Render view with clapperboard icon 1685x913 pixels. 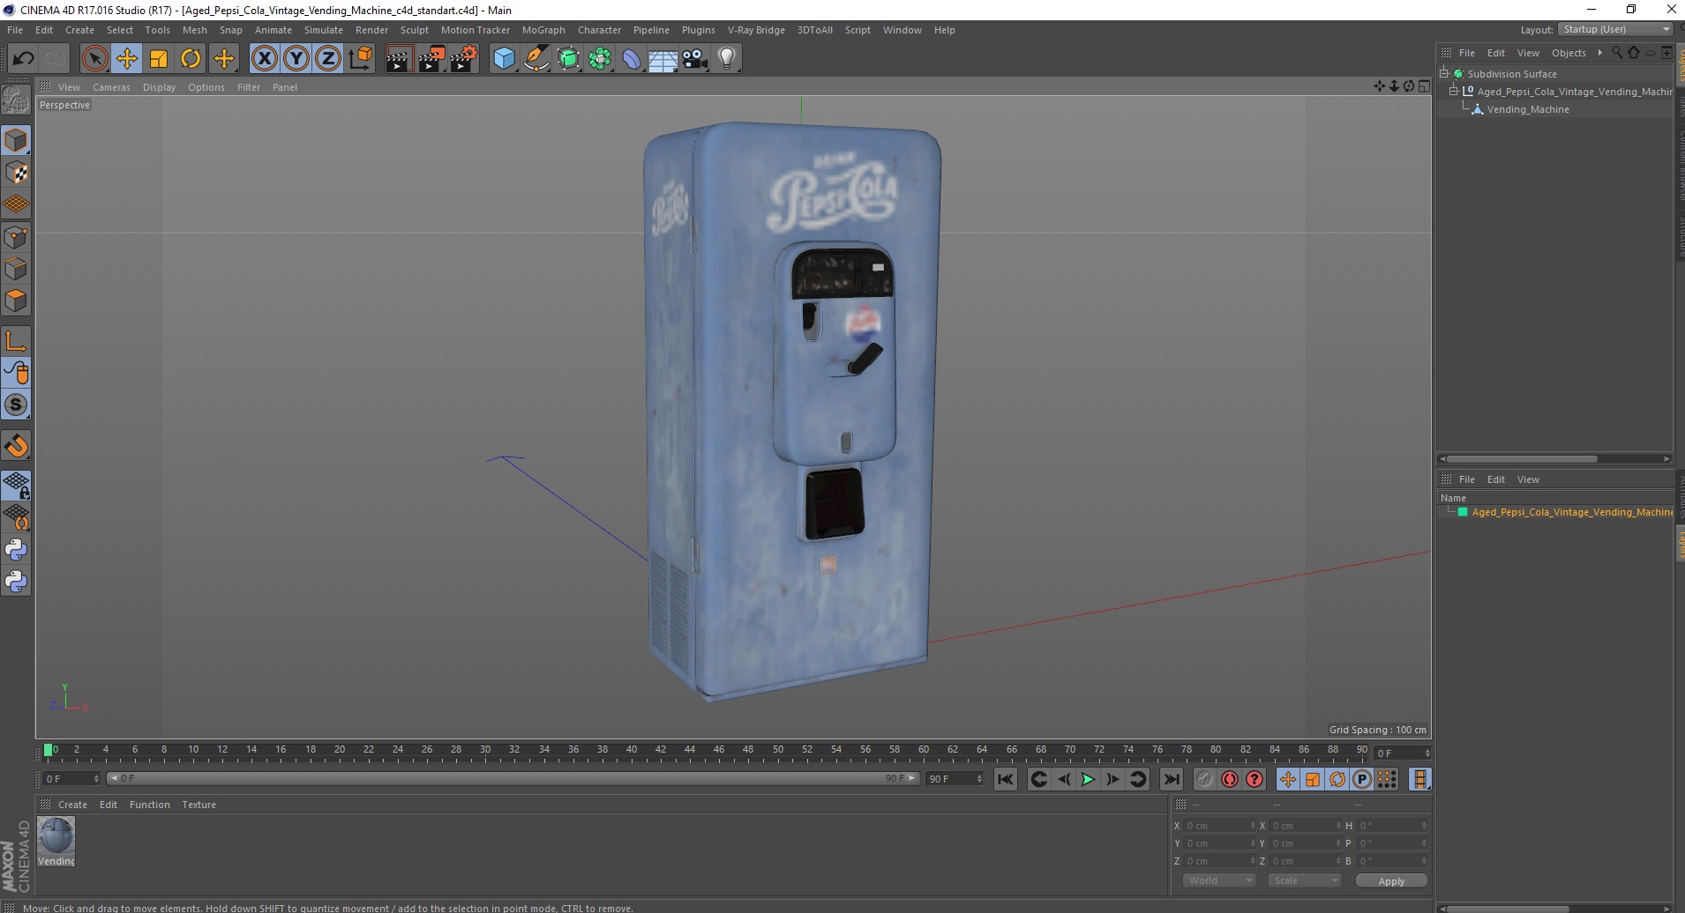(399, 58)
